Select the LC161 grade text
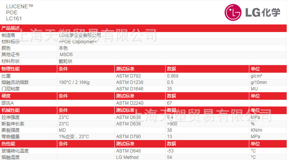287x160 pixels. (14, 18)
